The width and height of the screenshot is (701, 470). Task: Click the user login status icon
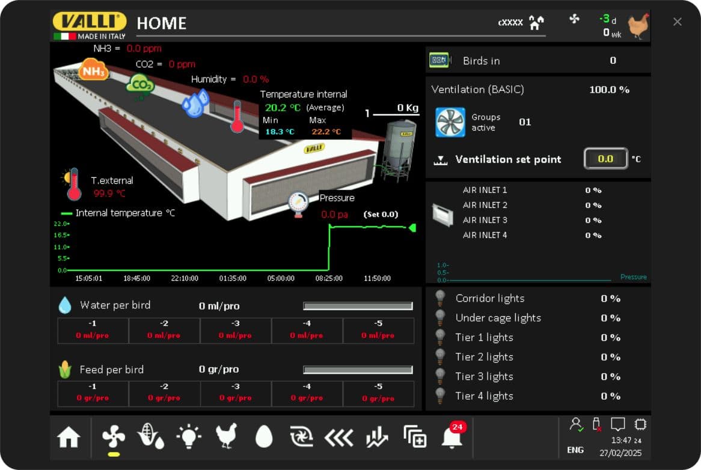576,425
